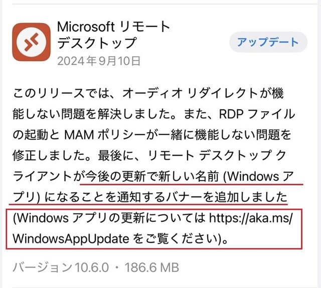Click the white arrows inside the app icon
Viewport: 321px width, 288px height.
coord(31,42)
